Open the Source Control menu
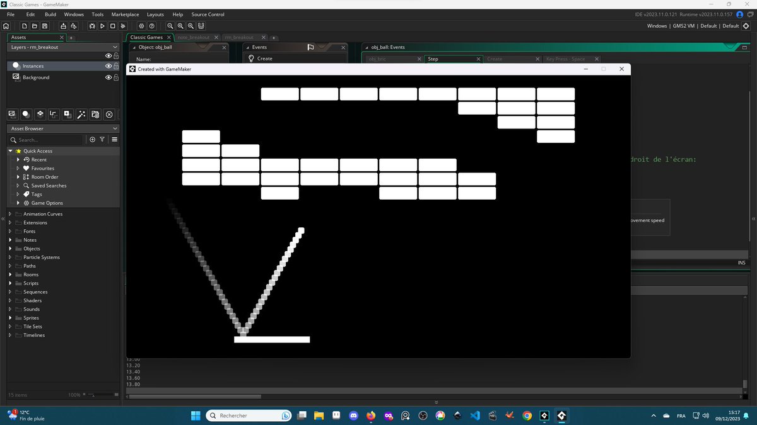Screen dimensions: 757x425 point(208,14)
